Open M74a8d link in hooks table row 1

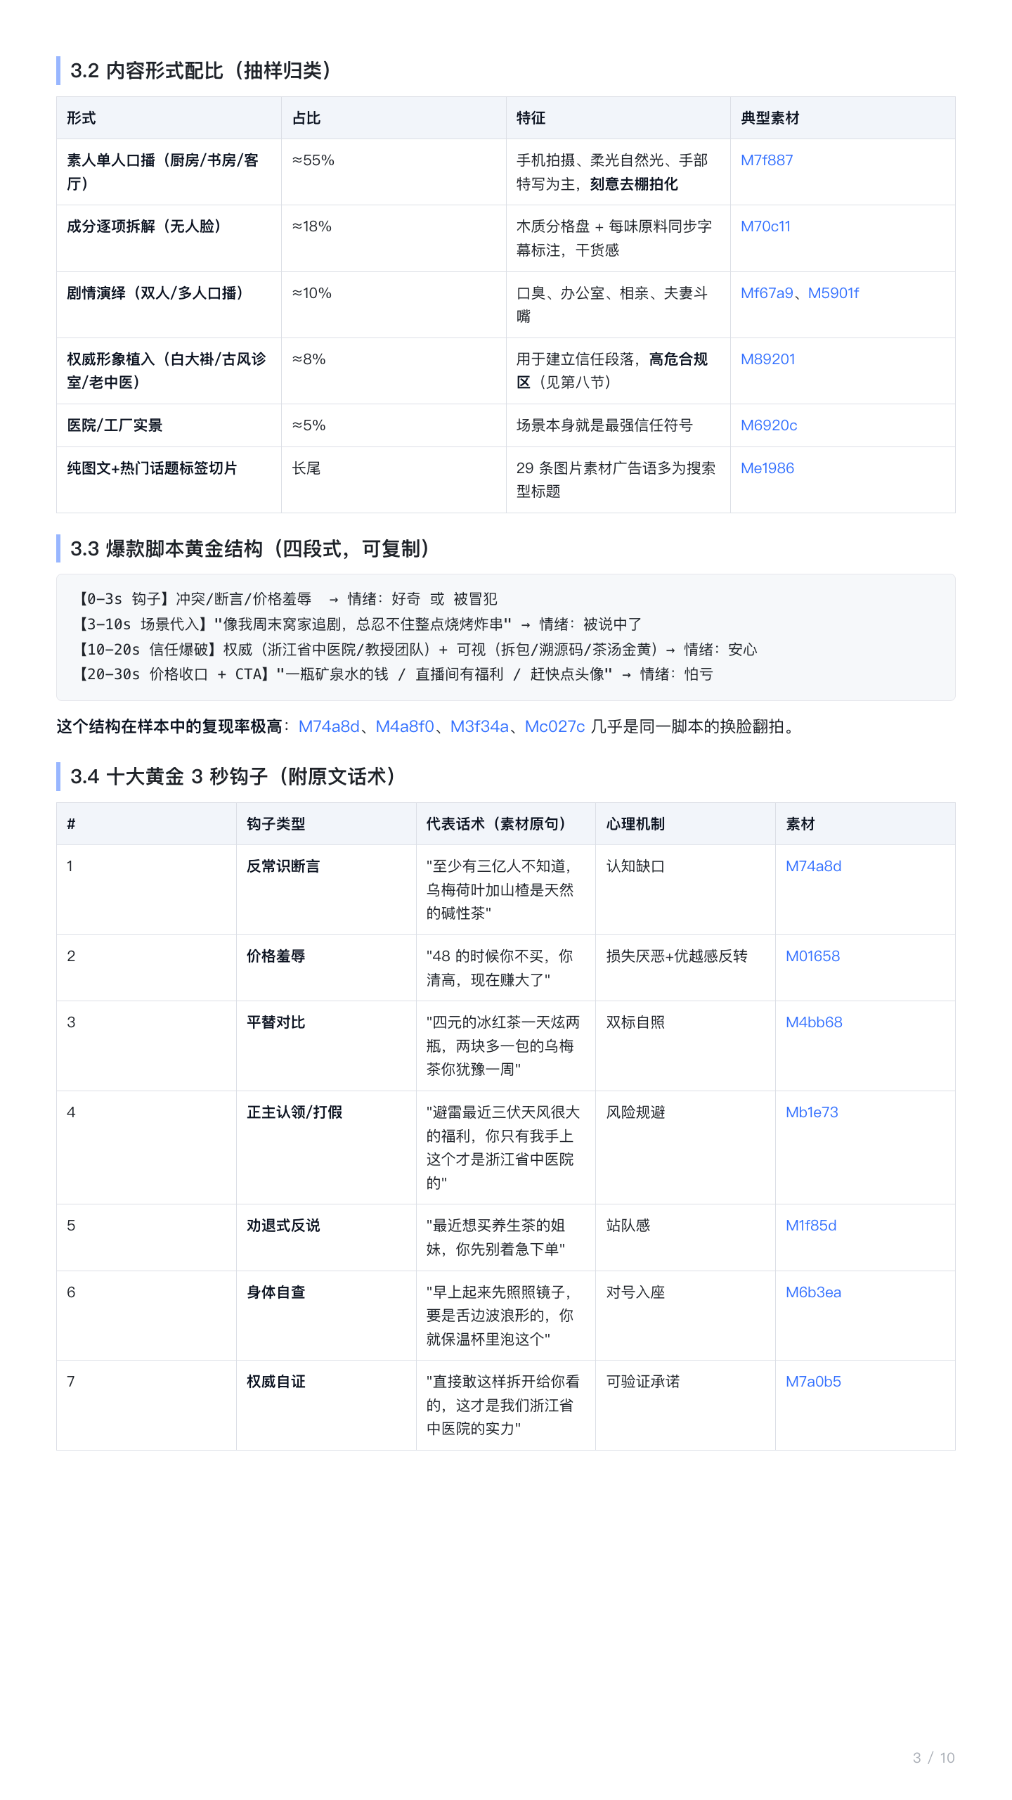pos(813,866)
